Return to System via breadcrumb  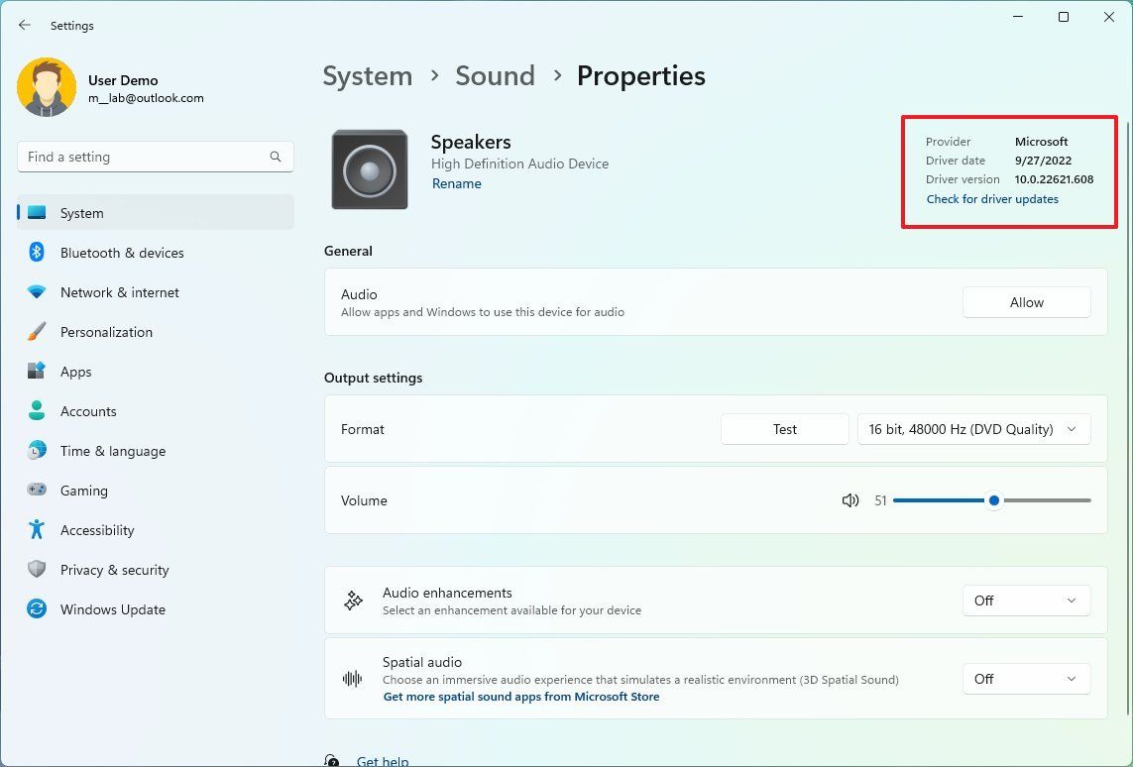tap(367, 75)
